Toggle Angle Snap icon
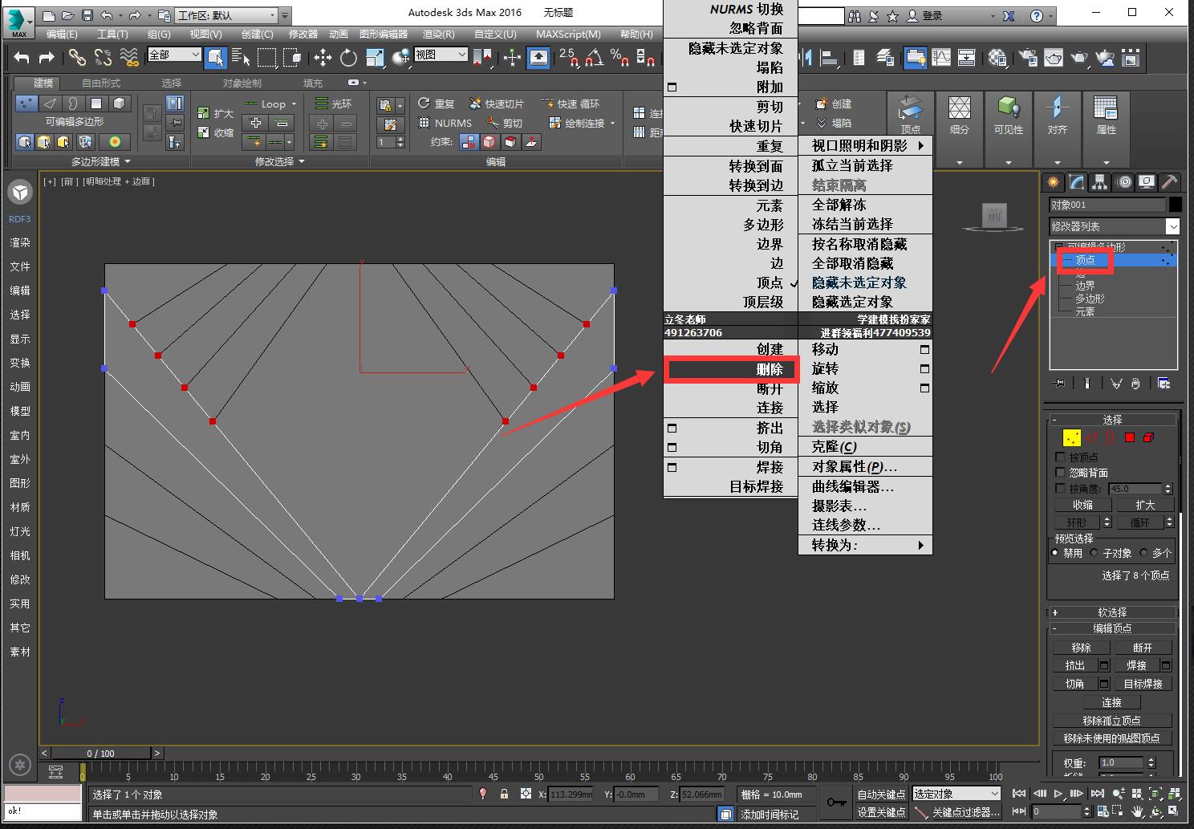1194x829 pixels. coord(594,57)
